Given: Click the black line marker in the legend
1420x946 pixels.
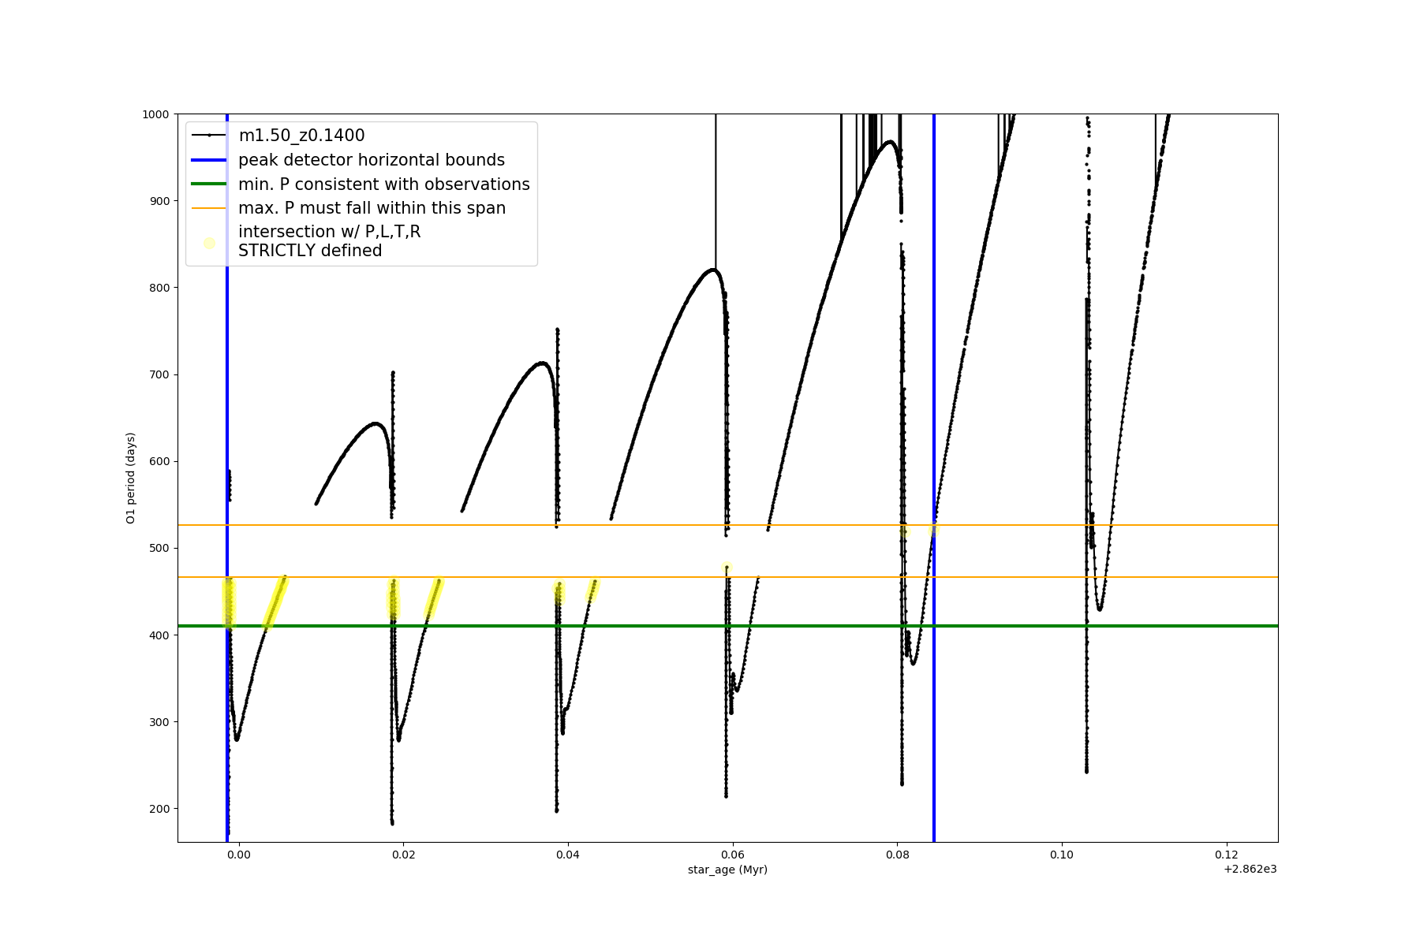Looking at the screenshot, I should [x=209, y=136].
